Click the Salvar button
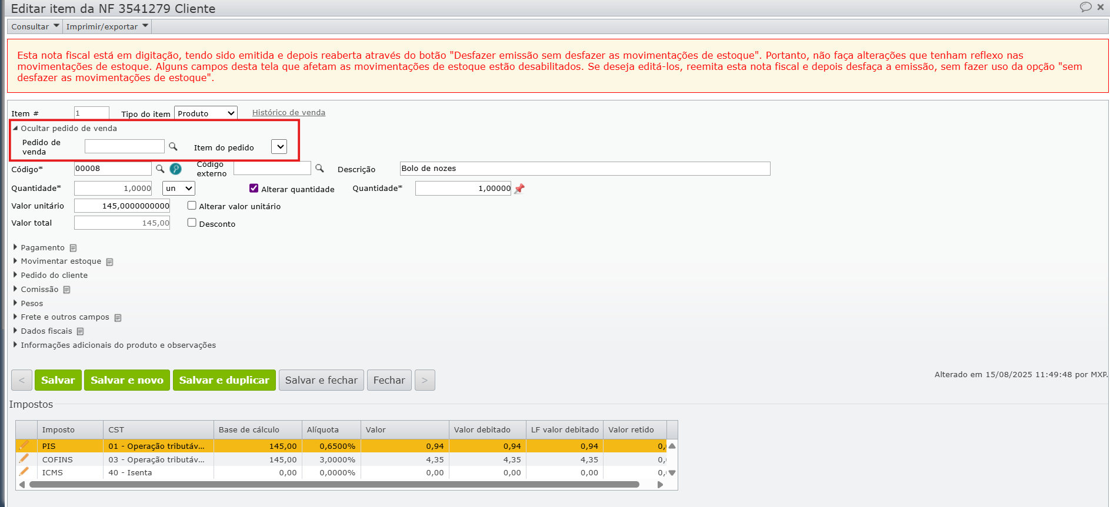Screen dimensions: 1110x507 pos(58,380)
